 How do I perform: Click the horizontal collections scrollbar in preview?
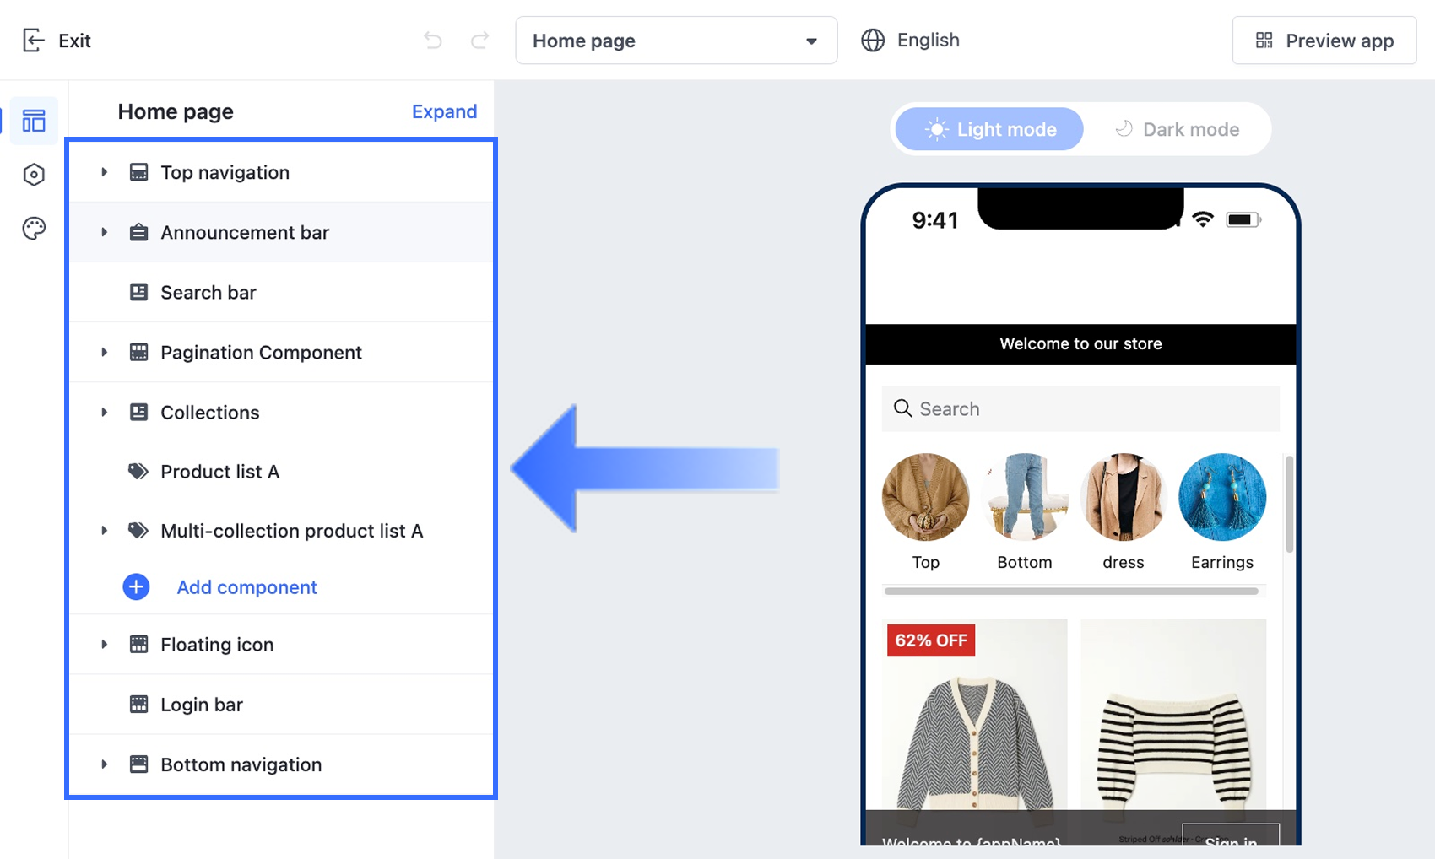tap(1071, 592)
